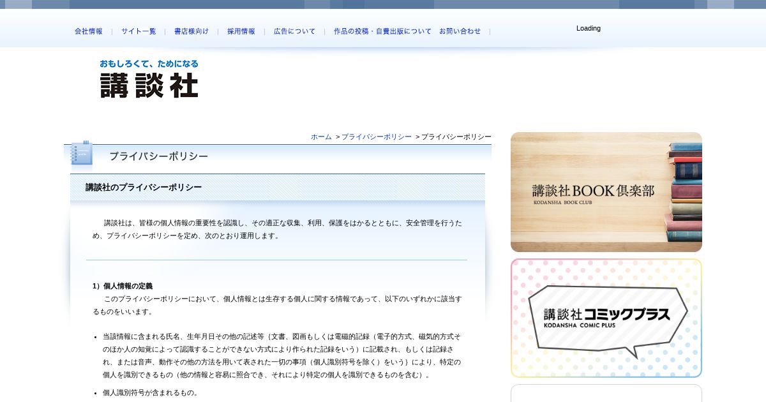Open the 講談社BOOK倶楽部 banner
This screenshot has height=402, width=766.
(606, 192)
